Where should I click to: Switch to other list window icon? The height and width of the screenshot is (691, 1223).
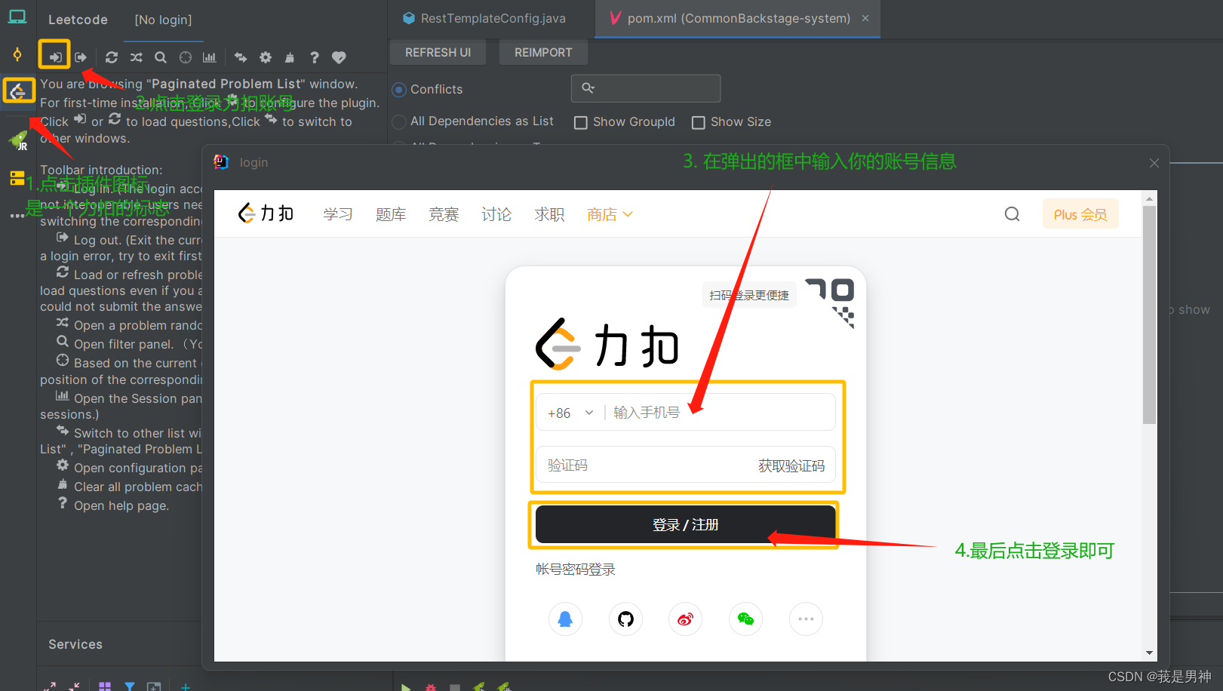[x=241, y=57]
